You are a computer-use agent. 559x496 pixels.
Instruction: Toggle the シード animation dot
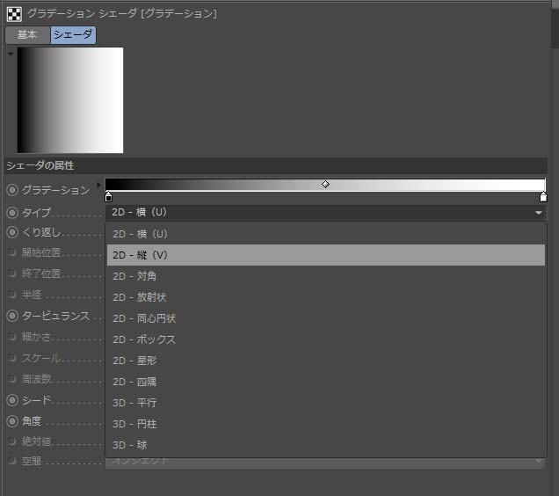pos(12,400)
